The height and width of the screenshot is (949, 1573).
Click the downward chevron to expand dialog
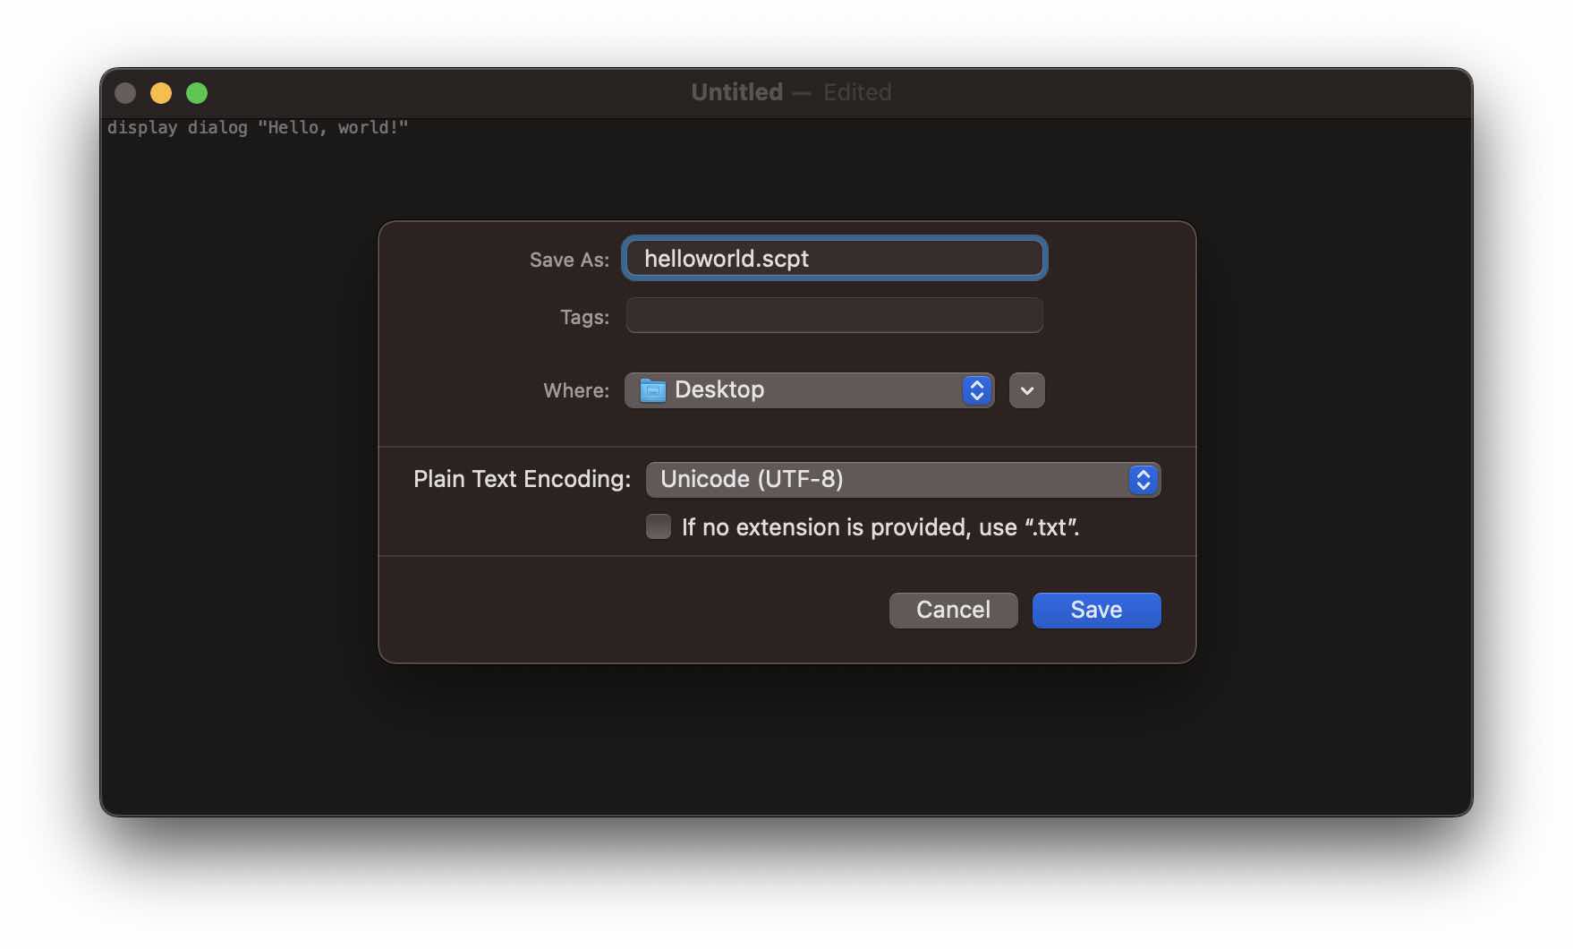pyautogui.click(x=1026, y=389)
